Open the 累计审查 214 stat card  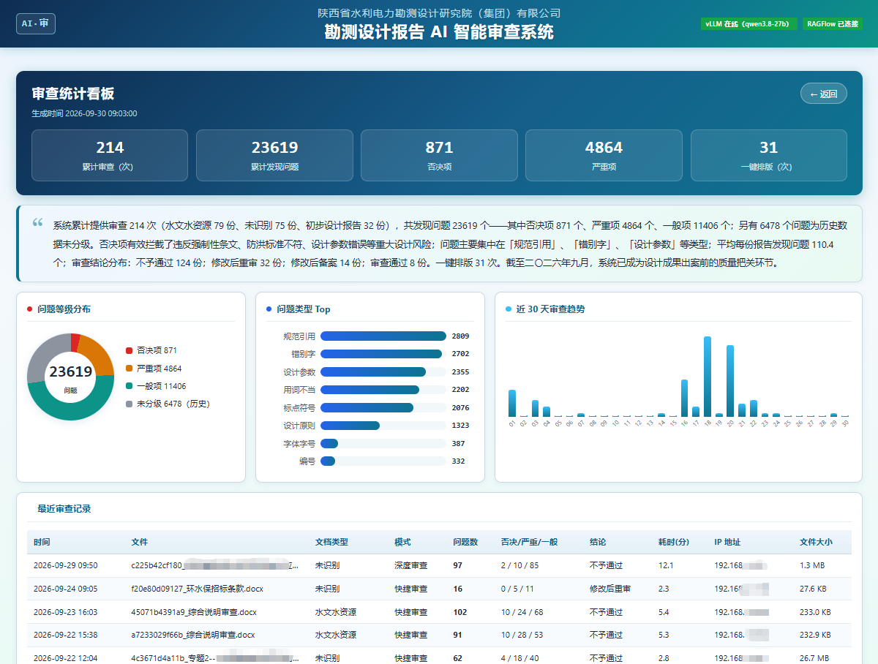[x=110, y=155]
